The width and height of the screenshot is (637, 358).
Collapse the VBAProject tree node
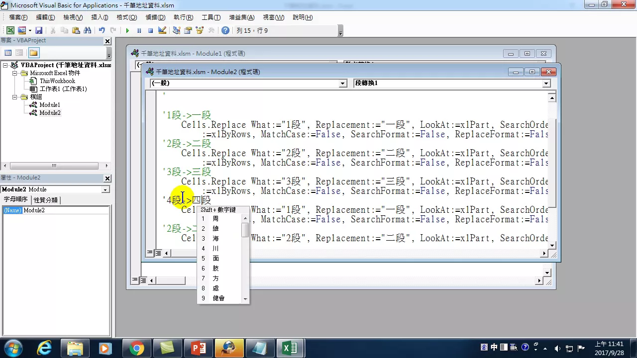[6, 65]
